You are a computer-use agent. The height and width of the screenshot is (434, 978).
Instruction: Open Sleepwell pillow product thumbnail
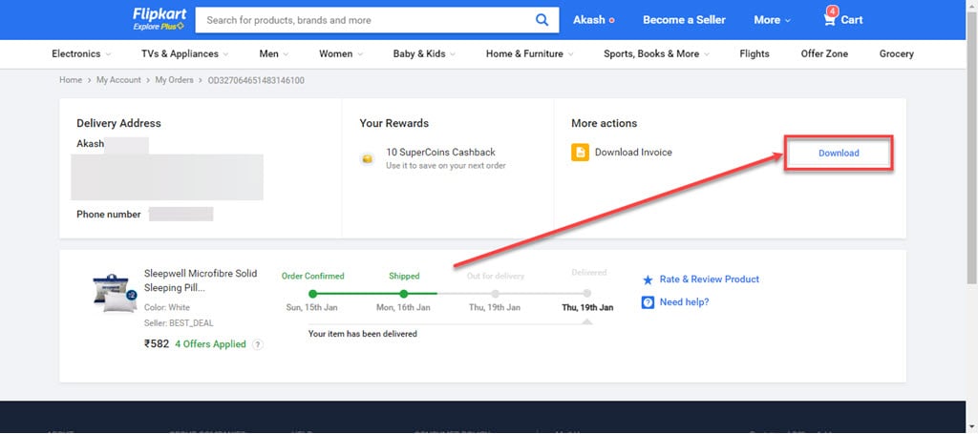click(x=115, y=293)
